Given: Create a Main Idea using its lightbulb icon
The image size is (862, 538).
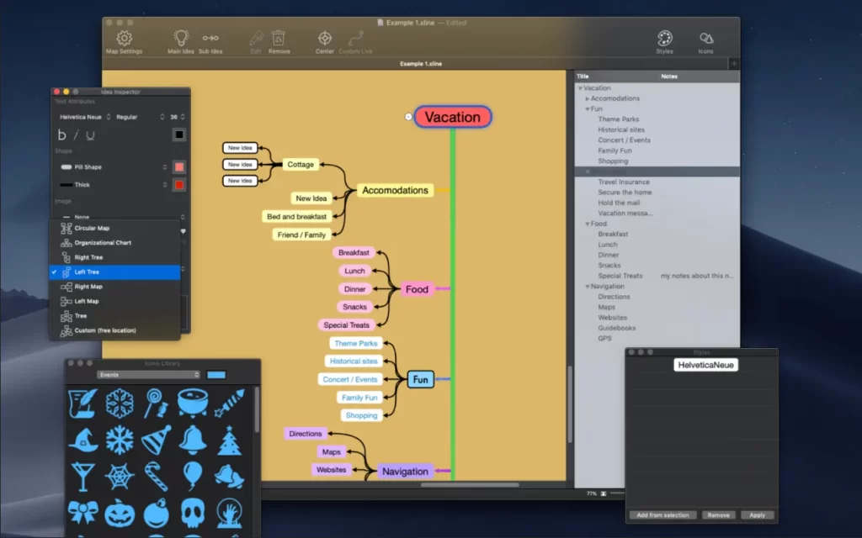Looking at the screenshot, I should pos(180,40).
